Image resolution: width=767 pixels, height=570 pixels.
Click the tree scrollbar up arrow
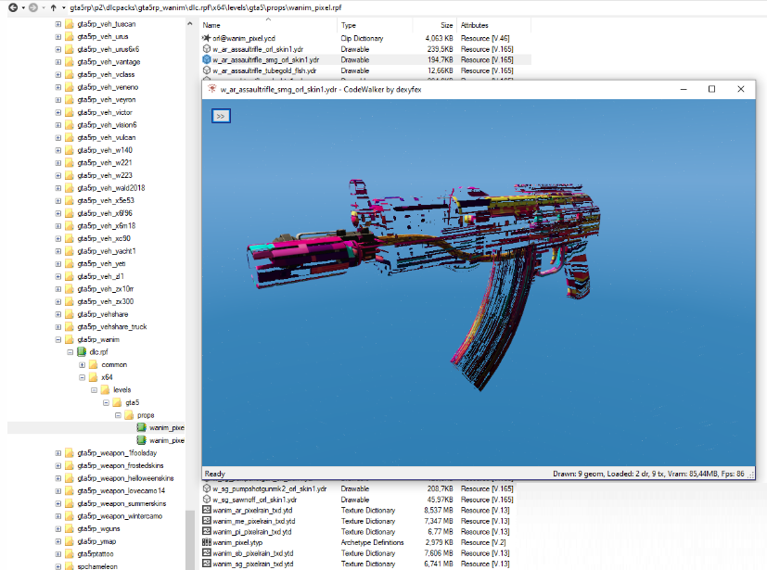click(x=190, y=23)
